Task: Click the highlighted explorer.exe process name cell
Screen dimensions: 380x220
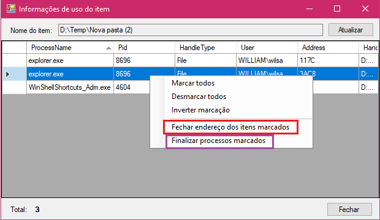Action: (x=70, y=74)
